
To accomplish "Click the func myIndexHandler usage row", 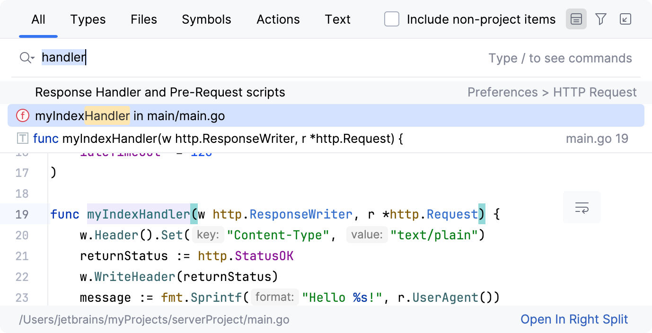I will (x=218, y=139).
